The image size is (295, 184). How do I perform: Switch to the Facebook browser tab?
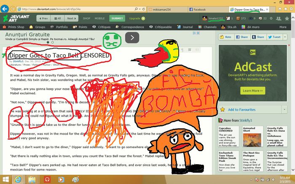(x=208, y=9)
